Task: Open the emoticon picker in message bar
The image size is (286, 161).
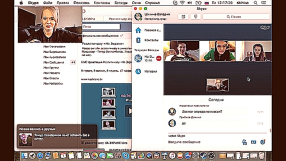Action: tap(263, 142)
